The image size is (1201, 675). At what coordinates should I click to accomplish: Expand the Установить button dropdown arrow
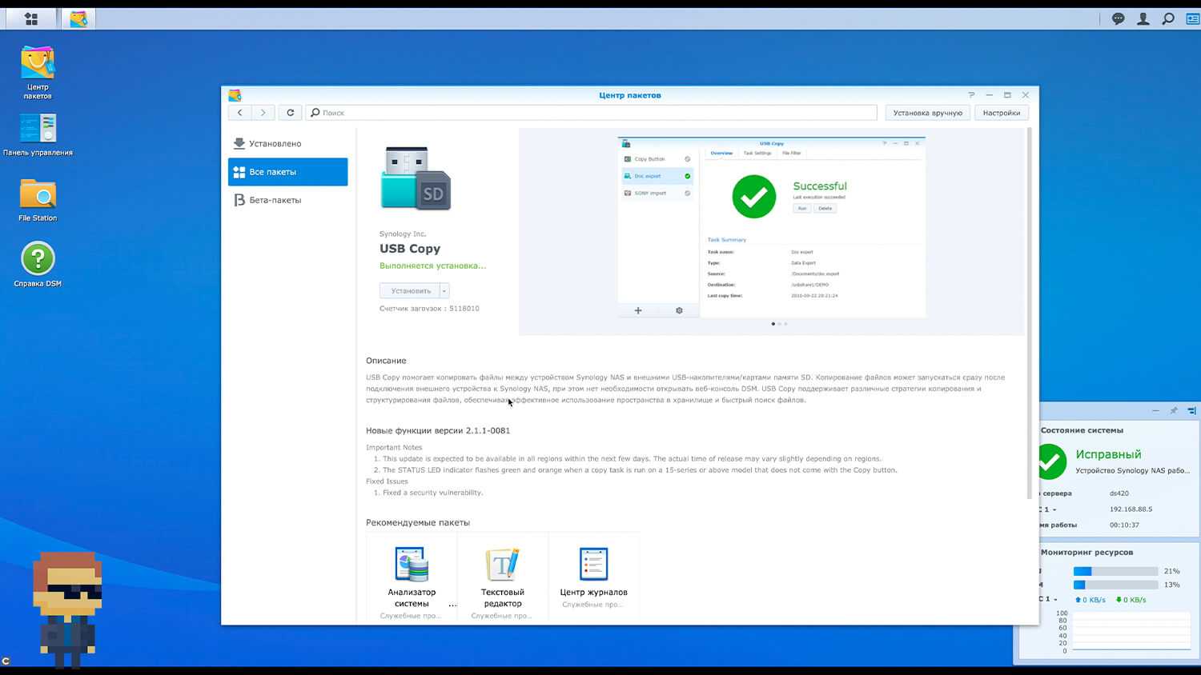click(x=444, y=291)
